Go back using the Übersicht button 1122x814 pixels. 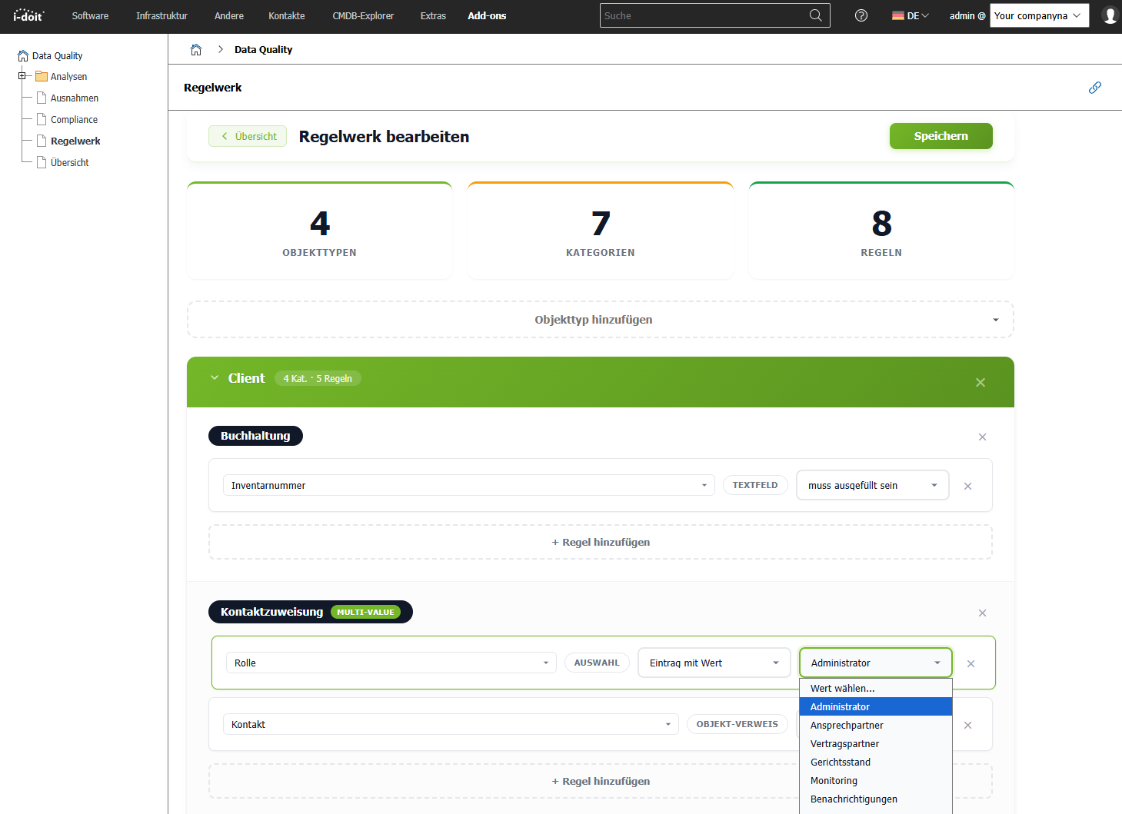click(247, 136)
